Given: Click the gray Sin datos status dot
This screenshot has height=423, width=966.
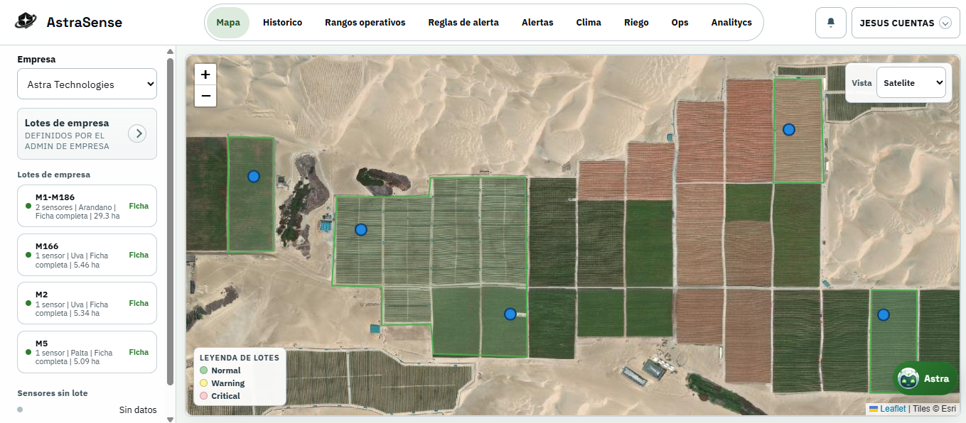Looking at the screenshot, I should 18,409.
